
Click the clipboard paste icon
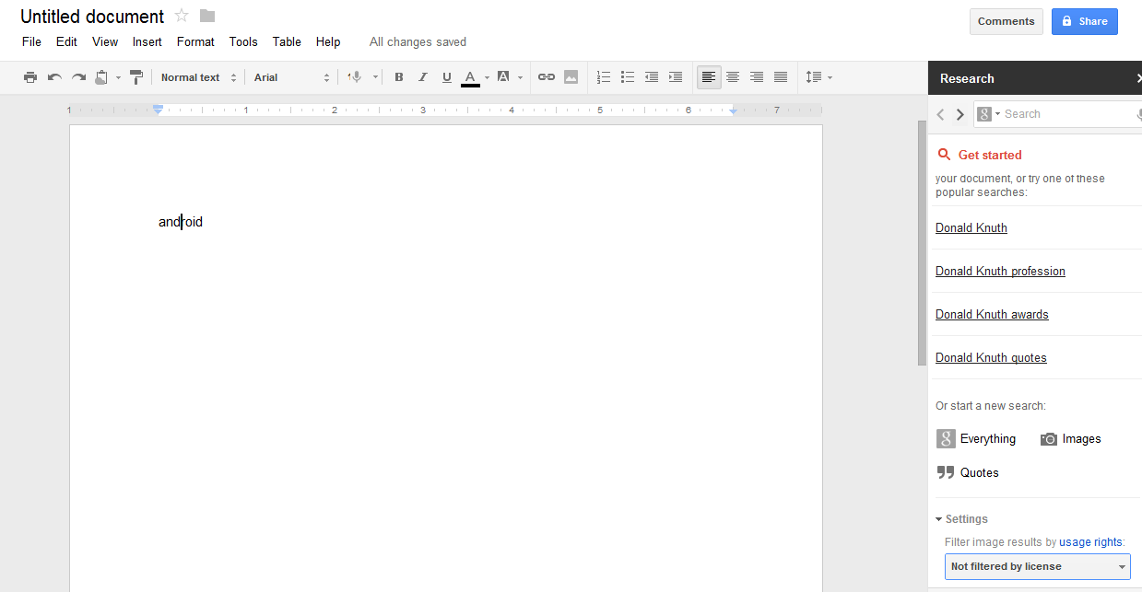(x=102, y=77)
